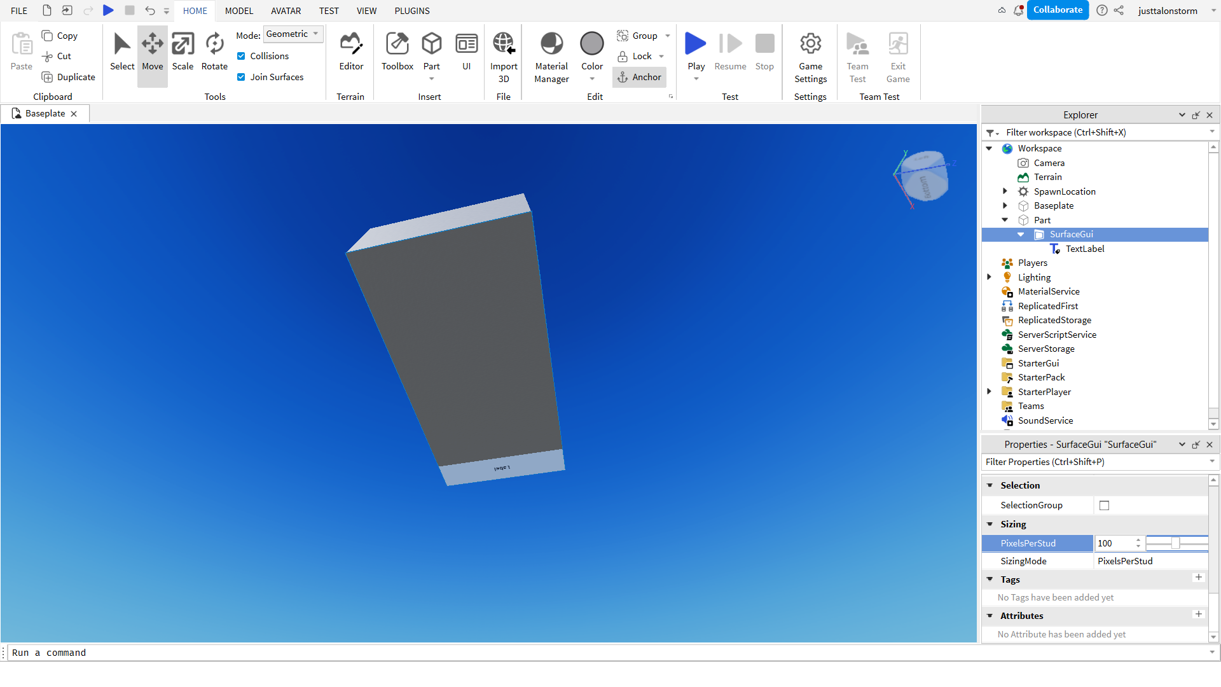Toggle the Anchor on the selection

point(639,77)
